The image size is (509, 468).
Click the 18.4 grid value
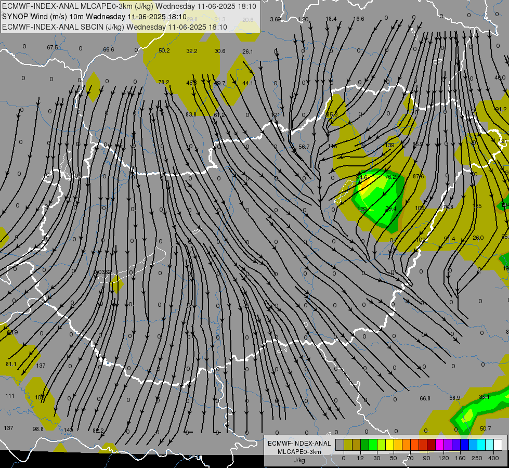click(331, 19)
